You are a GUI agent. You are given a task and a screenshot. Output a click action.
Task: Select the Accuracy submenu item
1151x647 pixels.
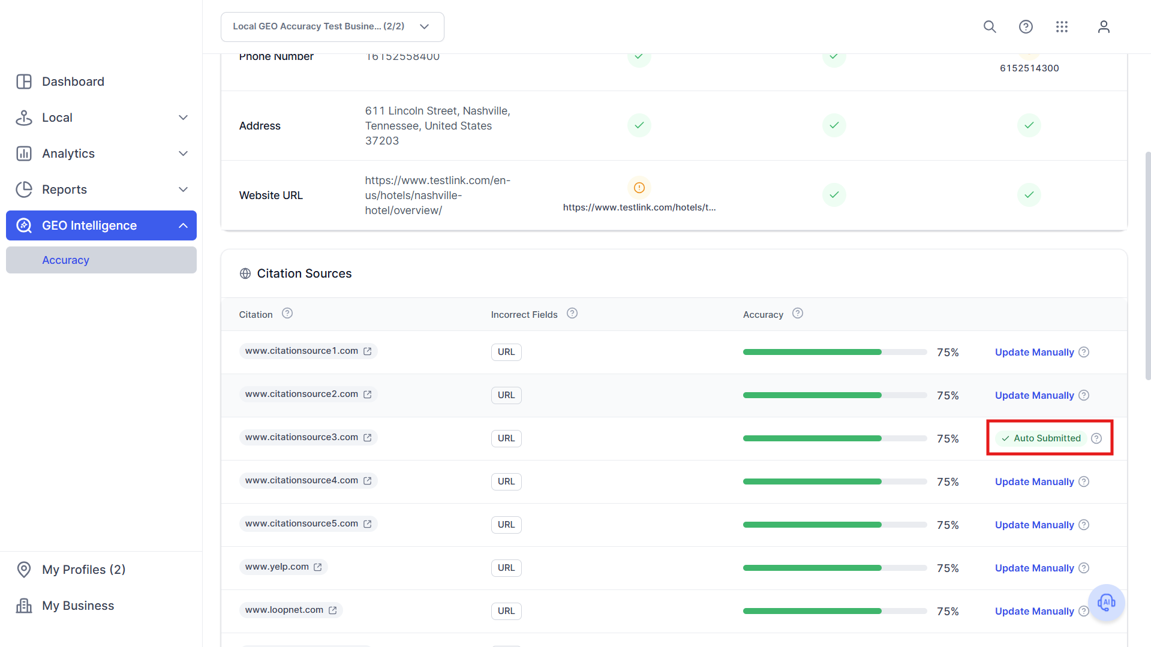tap(101, 260)
